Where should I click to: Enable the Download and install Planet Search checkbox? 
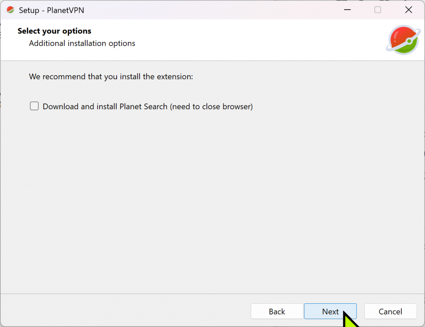pyautogui.click(x=34, y=106)
